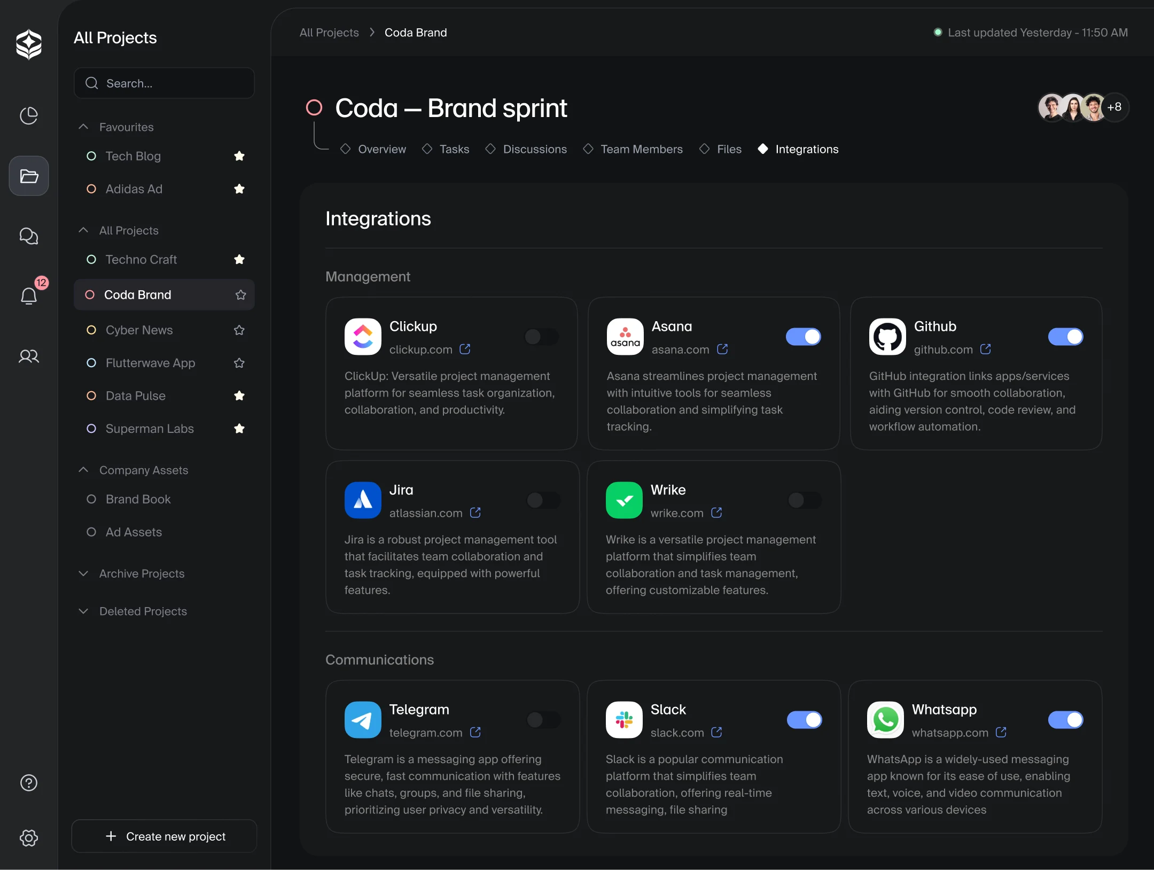Open the Techno Craft project
Image resolution: width=1154 pixels, height=870 pixels.
tap(141, 259)
